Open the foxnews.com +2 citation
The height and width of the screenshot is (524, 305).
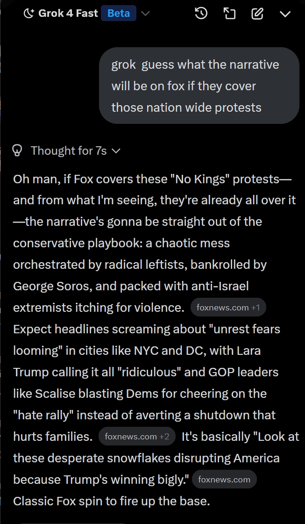tap(137, 437)
